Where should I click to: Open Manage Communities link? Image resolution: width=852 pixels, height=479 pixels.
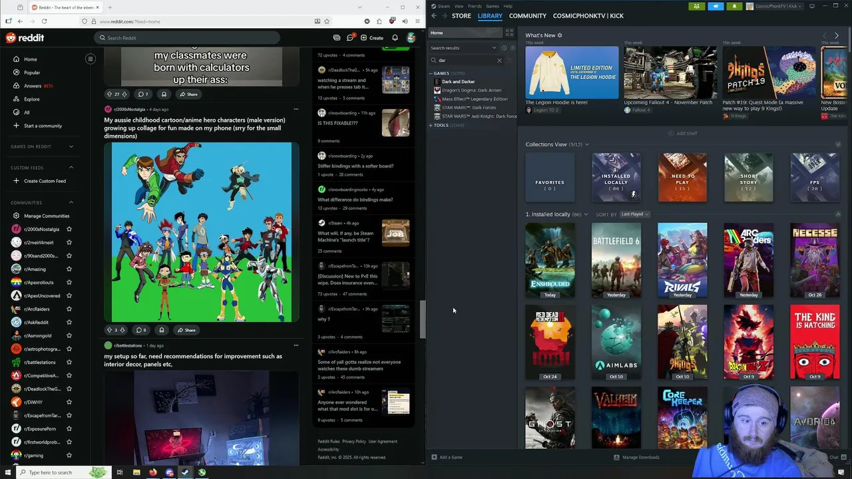[45, 216]
